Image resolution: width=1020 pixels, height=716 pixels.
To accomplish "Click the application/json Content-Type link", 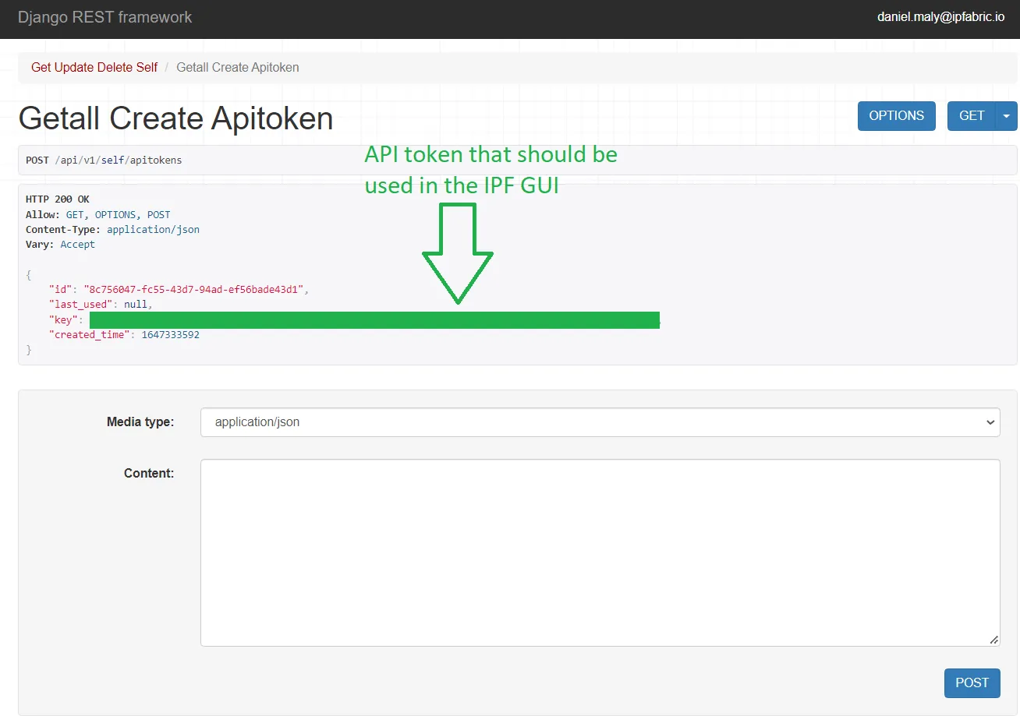I will [153, 229].
